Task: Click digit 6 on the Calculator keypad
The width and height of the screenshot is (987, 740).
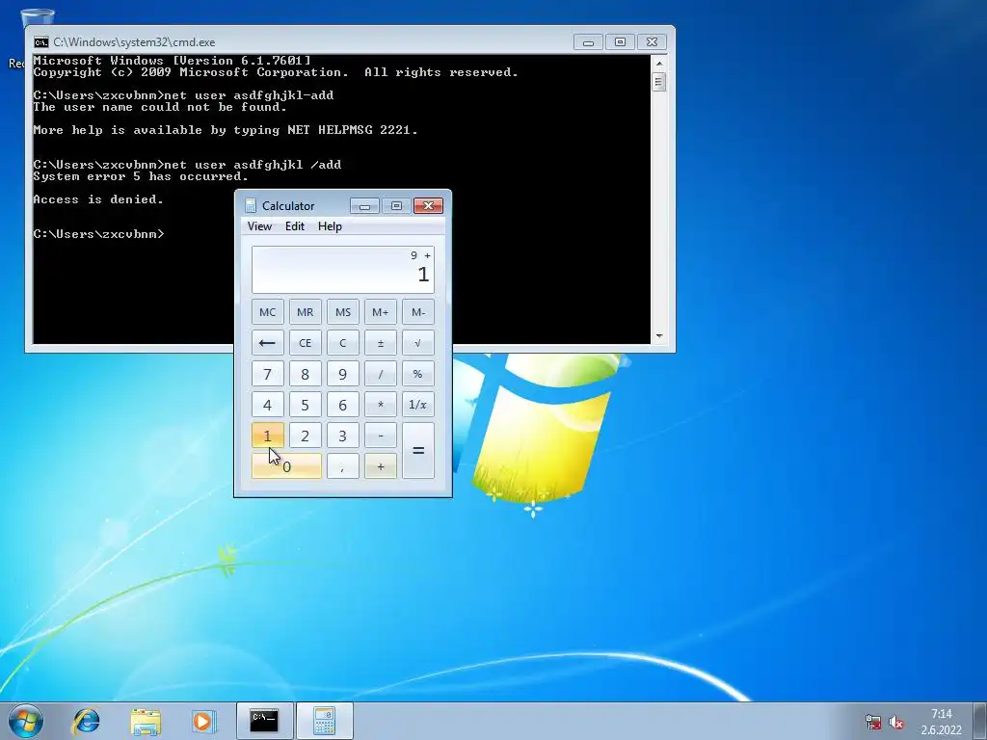Action: (343, 405)
